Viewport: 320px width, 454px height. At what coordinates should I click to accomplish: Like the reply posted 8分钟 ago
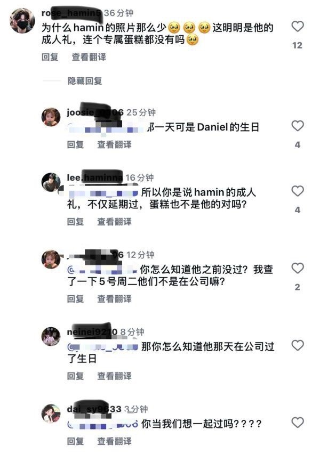click(x=298, y=345)
